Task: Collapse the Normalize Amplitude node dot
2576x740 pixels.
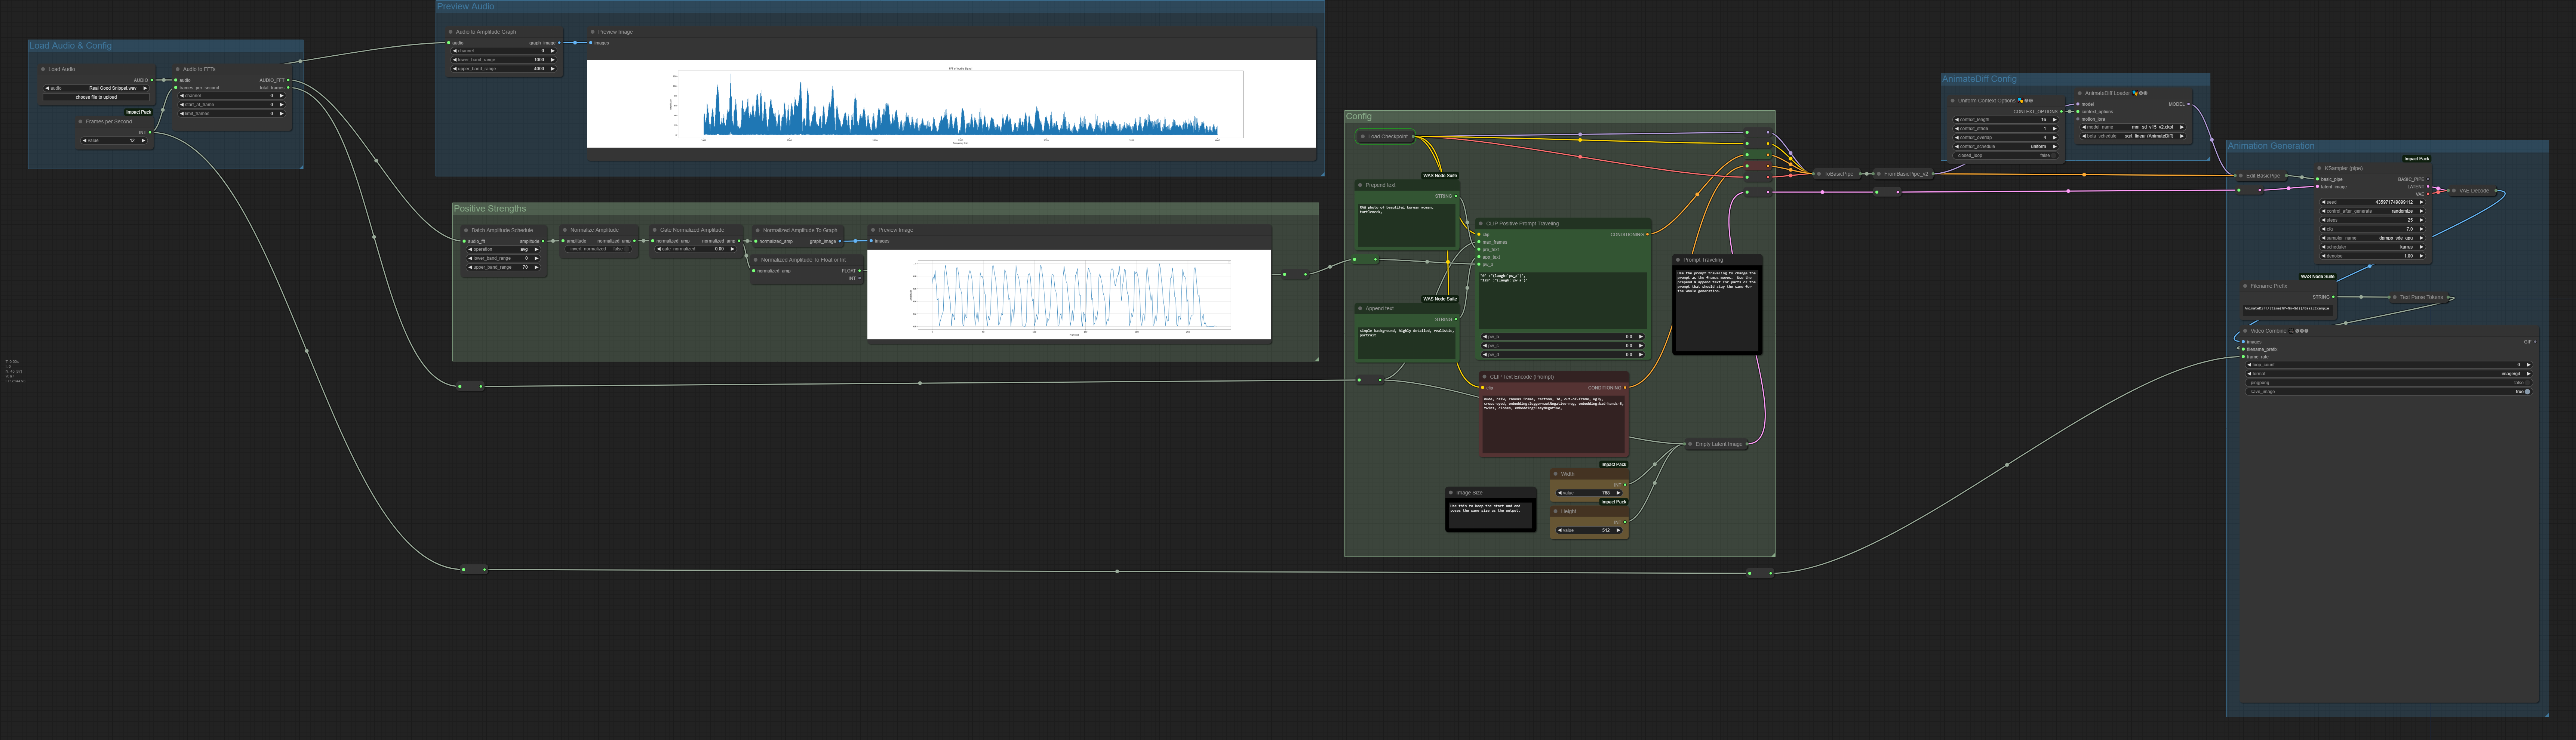Action: click(x=565, y=230)
